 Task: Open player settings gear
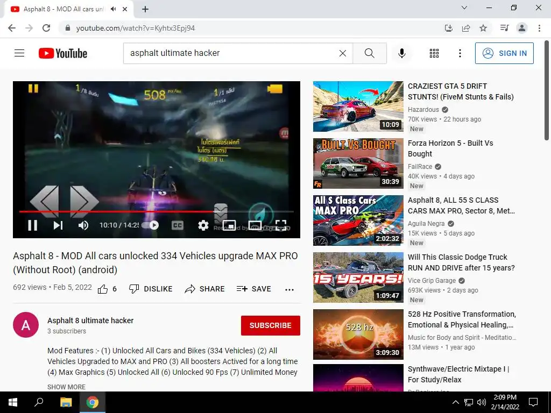203,225
